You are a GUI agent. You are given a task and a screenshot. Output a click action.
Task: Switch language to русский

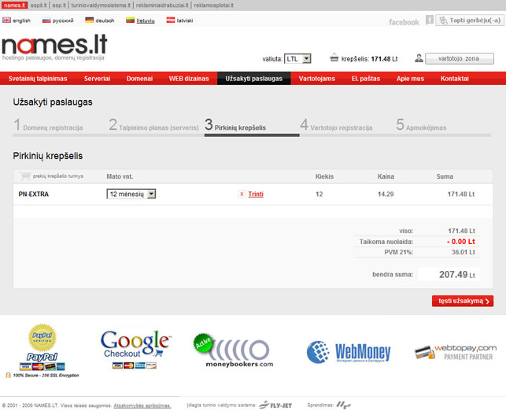click(63, 20)
